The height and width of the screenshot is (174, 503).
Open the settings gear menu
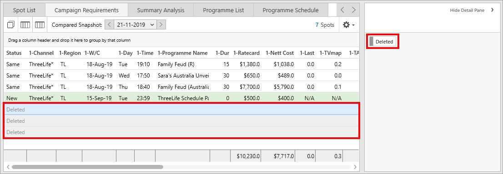[x=349, y=24]
